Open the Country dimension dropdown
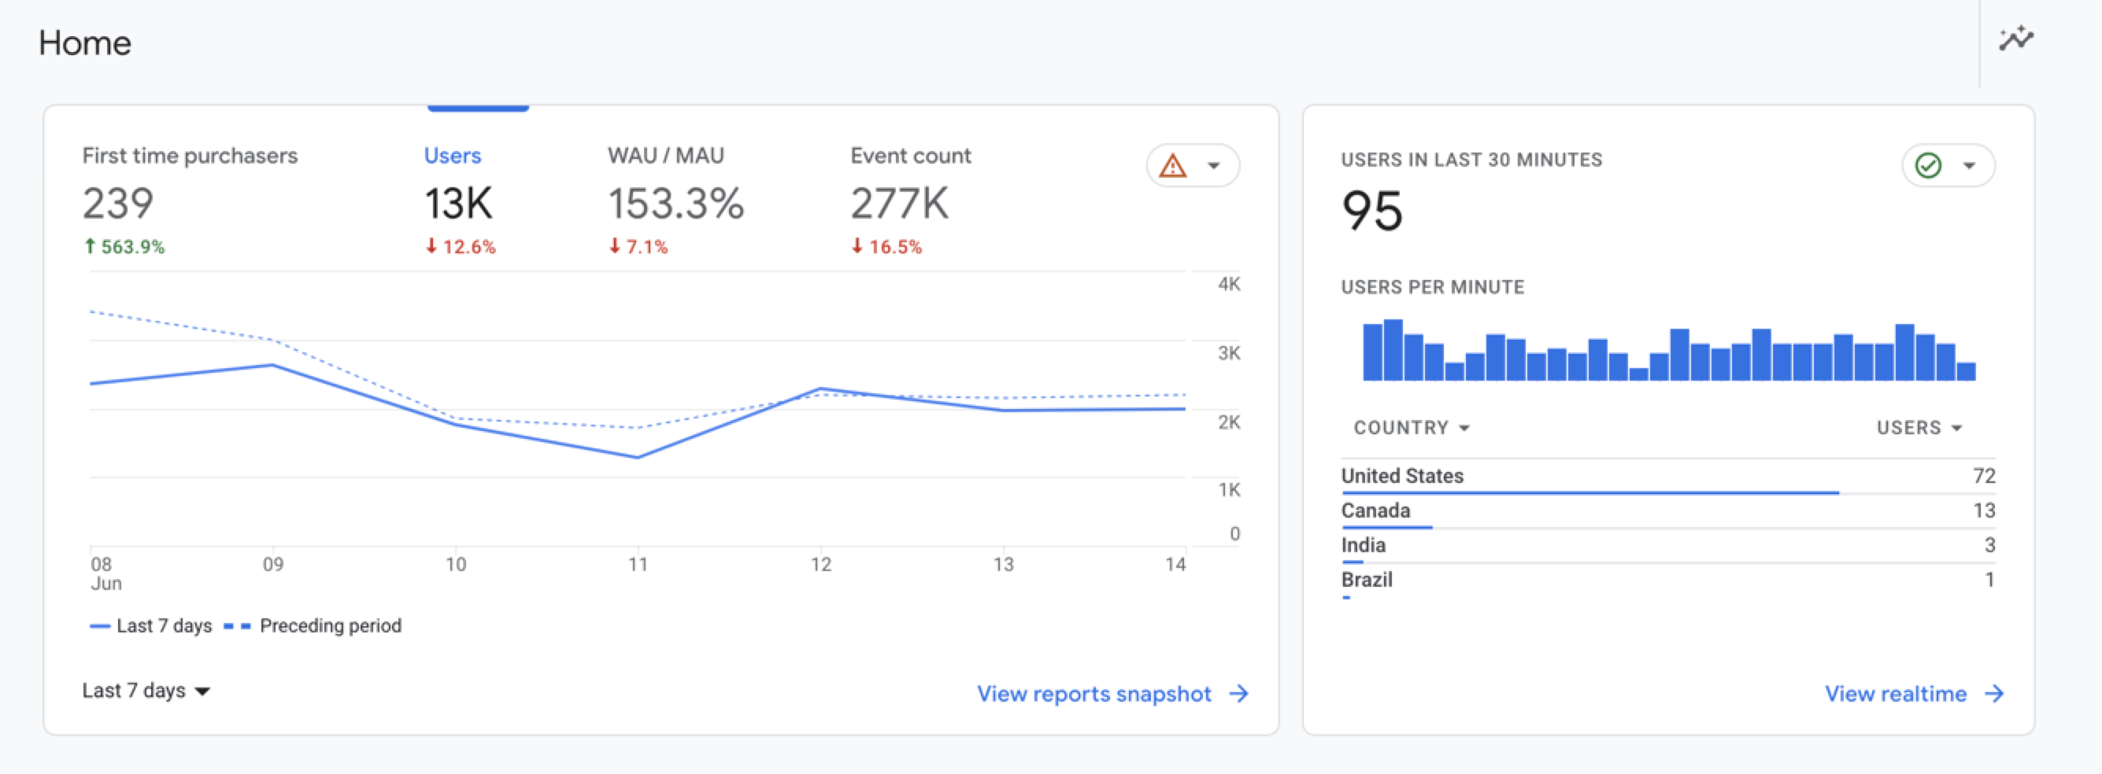The image size is (2102, 774). (1411, 427)
